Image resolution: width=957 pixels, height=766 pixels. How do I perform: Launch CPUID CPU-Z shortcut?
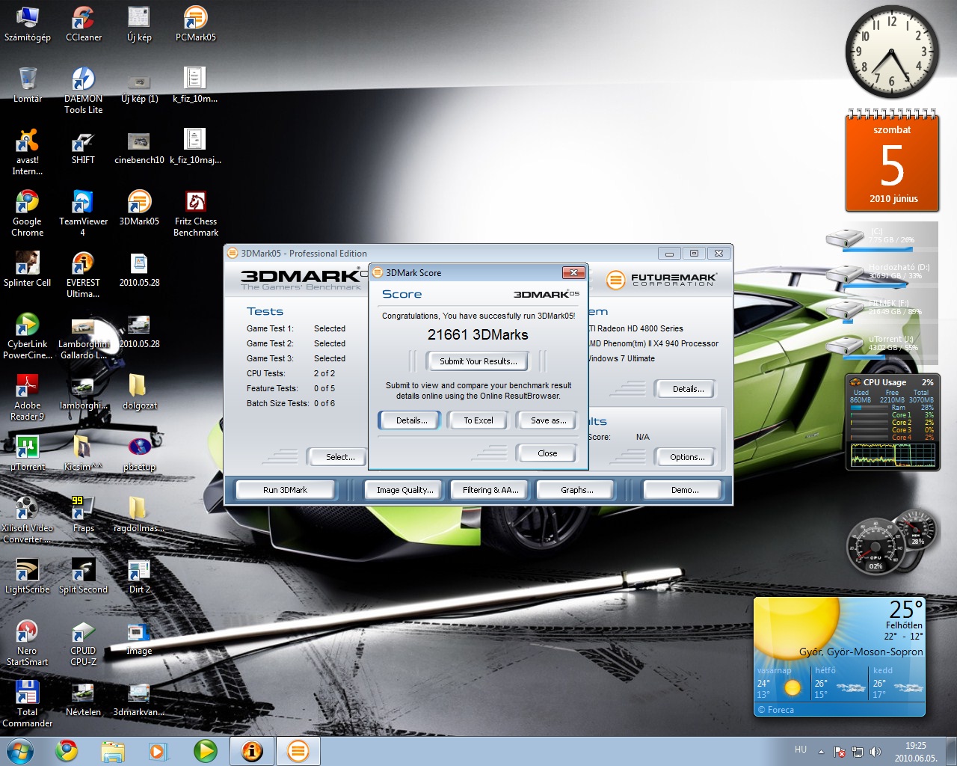point(83,642)
